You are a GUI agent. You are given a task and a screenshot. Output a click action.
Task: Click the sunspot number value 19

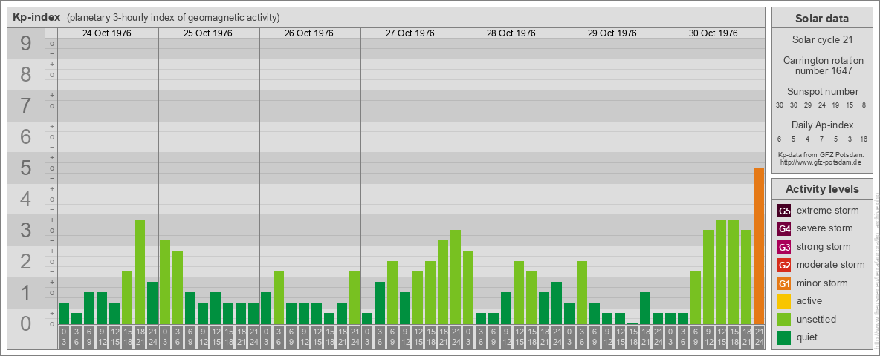pyautogui.click(x=835, y=105)
